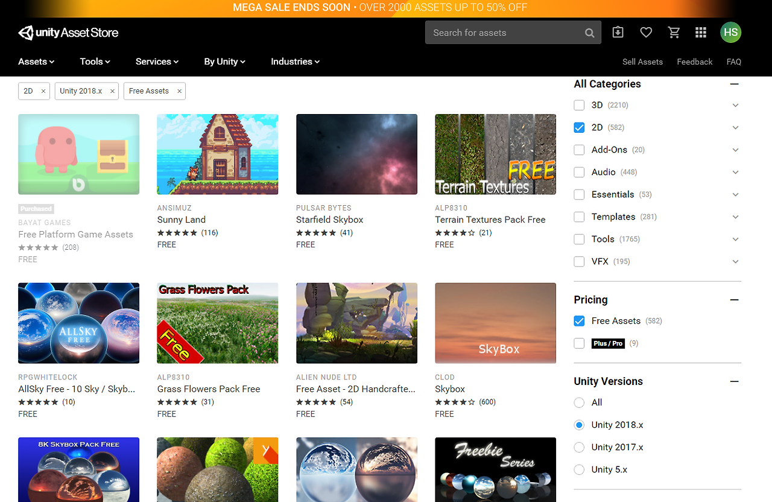The height and width of the screenshot is (502, 772).
Task: Open the Industries dropdown menu
Action: tap(295, 62)
